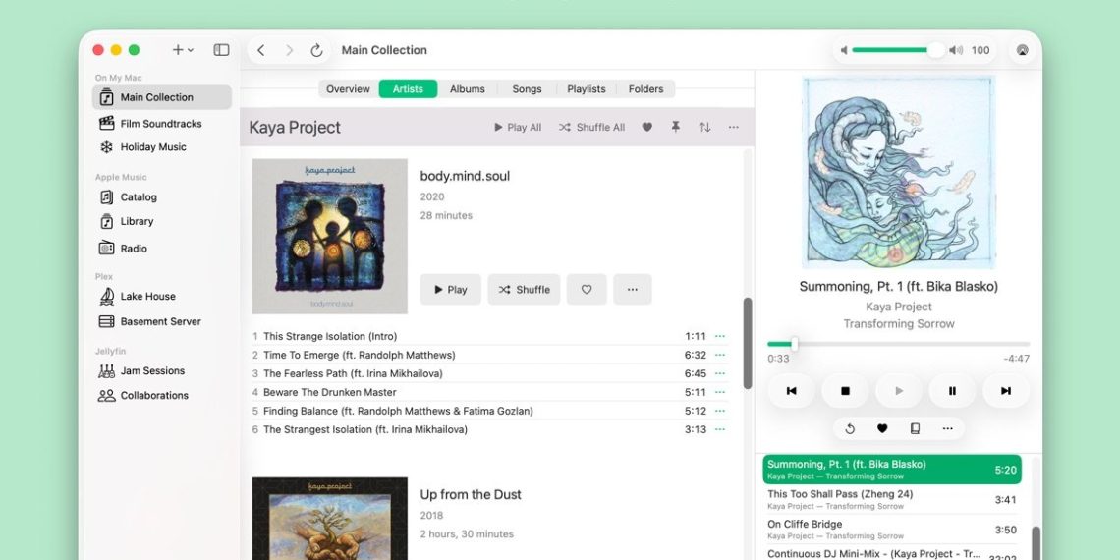Open the sort order menu for Kaya Project
The height and width of the screenshot is (560, 1120).
tap(704, 128)
